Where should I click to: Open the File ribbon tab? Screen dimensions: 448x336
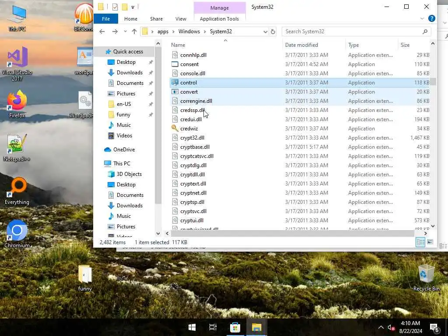[x=106, y=19]
